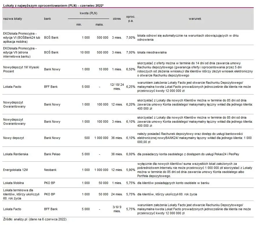Select the "lokata nieodnawialna" condition text
Image resolution: width=256 pixels, height=225 pixels.
[x=152, y=52]
